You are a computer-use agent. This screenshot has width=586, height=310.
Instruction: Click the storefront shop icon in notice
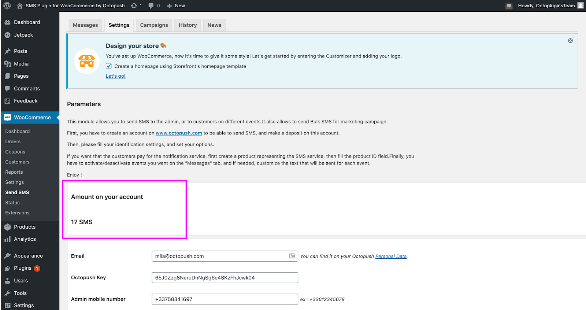87,61
